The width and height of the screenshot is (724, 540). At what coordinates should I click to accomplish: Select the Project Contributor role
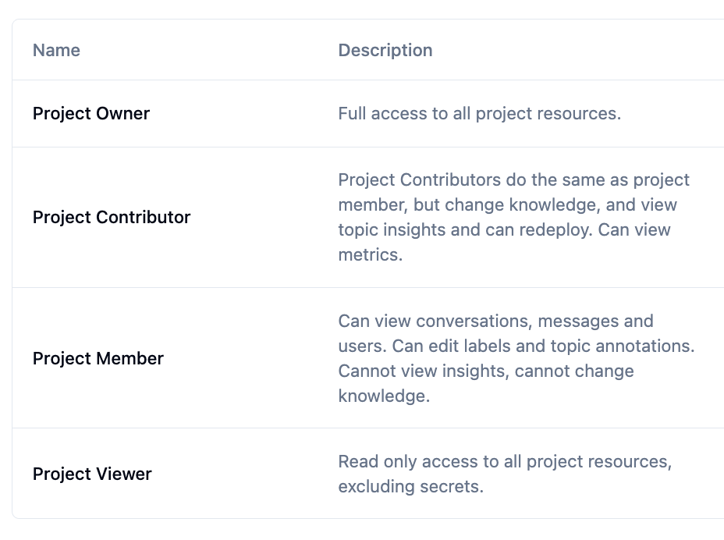pyautogui.click(x=112, y=217)
